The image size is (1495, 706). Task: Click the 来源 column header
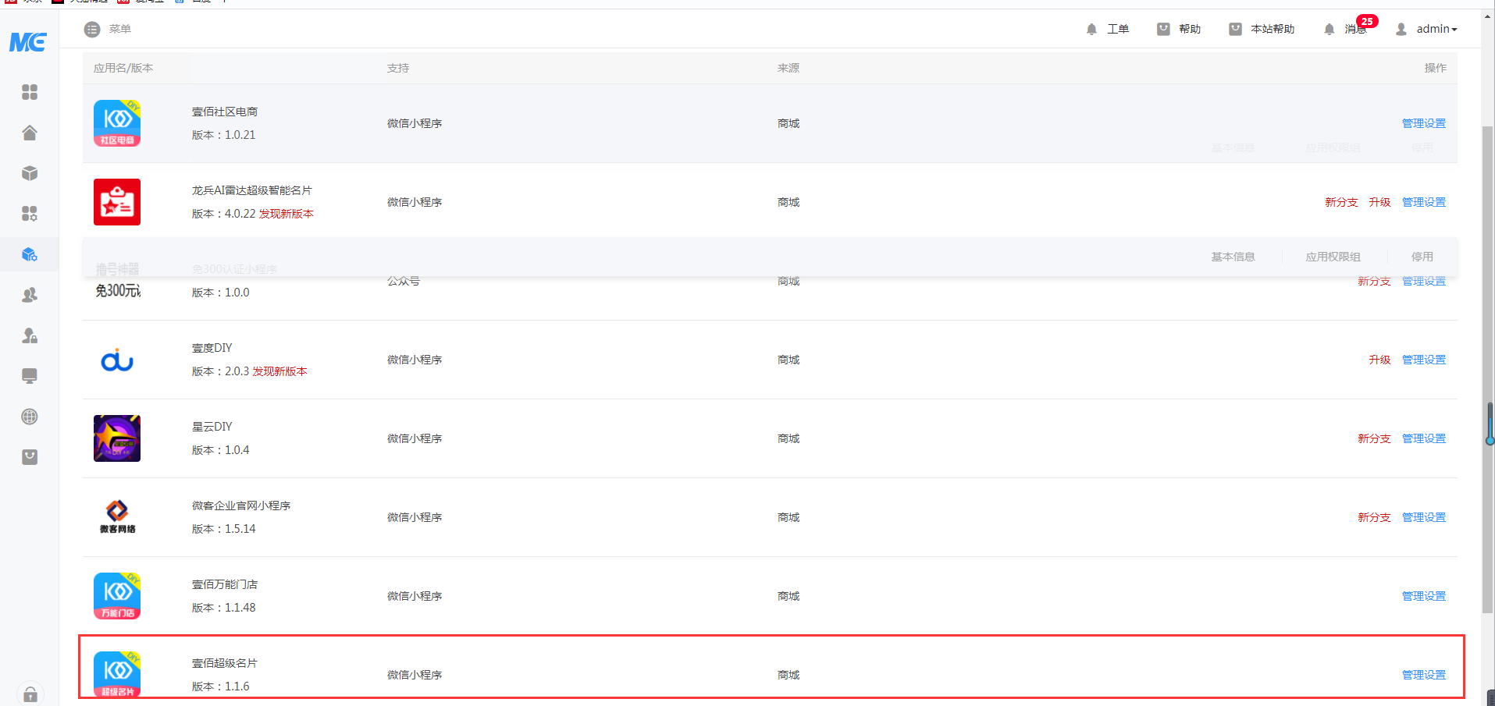788,68
